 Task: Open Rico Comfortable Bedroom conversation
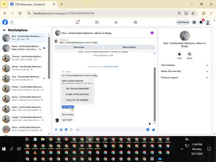pos(24,38)
